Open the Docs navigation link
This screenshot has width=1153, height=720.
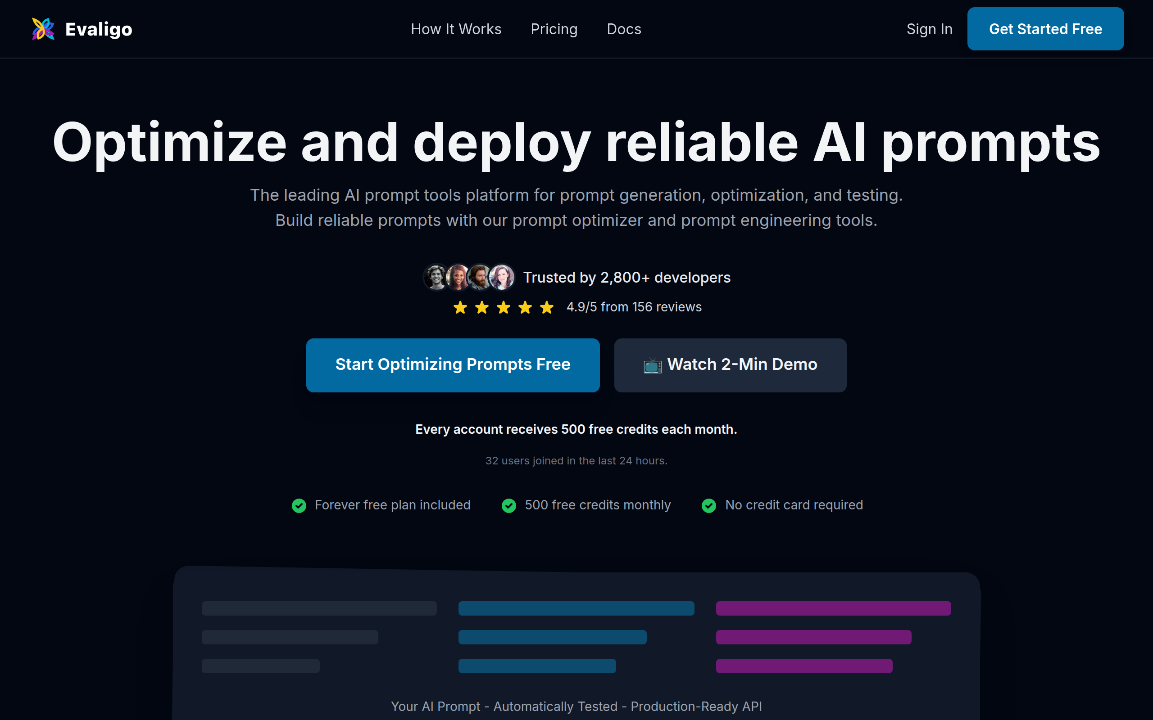click(x=624, y=29)
